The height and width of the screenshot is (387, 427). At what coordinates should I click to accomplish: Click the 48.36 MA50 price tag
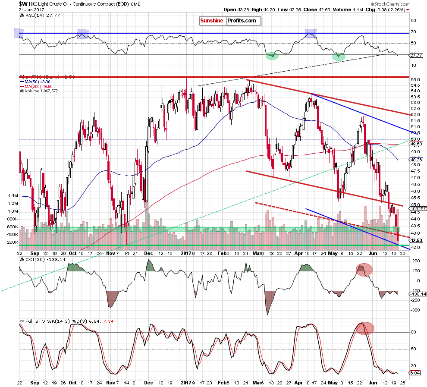416,160
